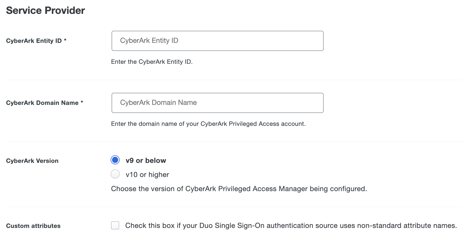Focus the empty Entity ID input placeholder
Screen dimensions: 462x237
pyautogui.click(x=217, y=41)
